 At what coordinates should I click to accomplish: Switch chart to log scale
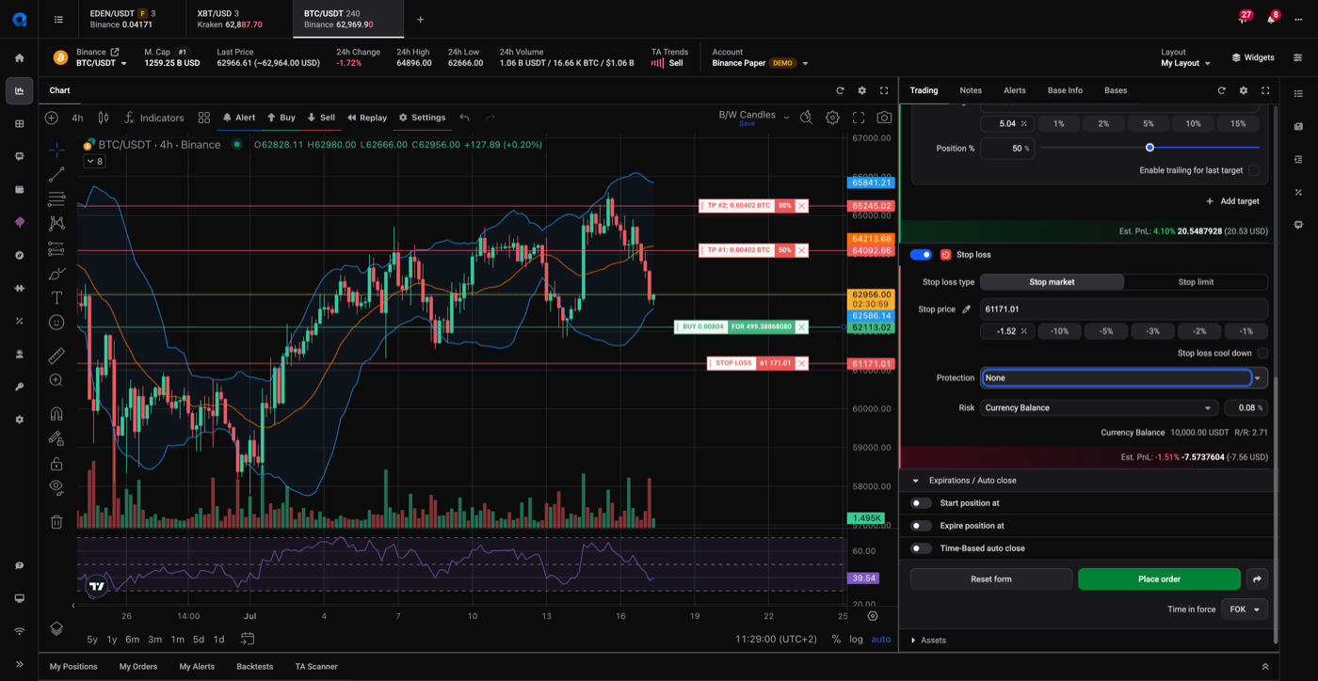856,640
